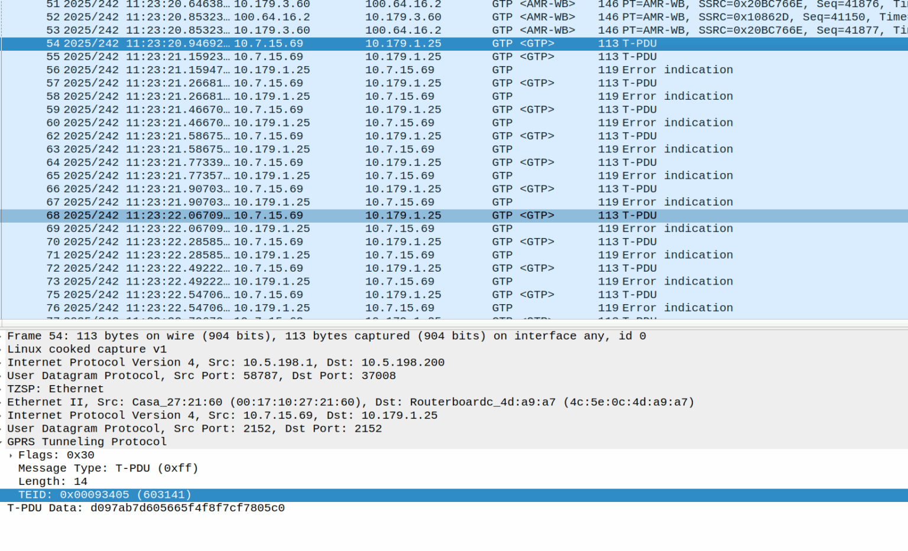Select the T-PDU Data line
This screenshot has height=551, width=908.
146,508
